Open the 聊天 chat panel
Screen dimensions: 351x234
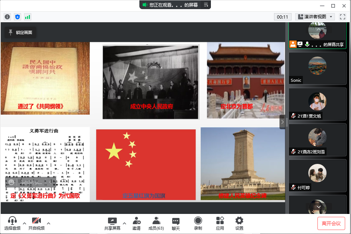point(176,223)
